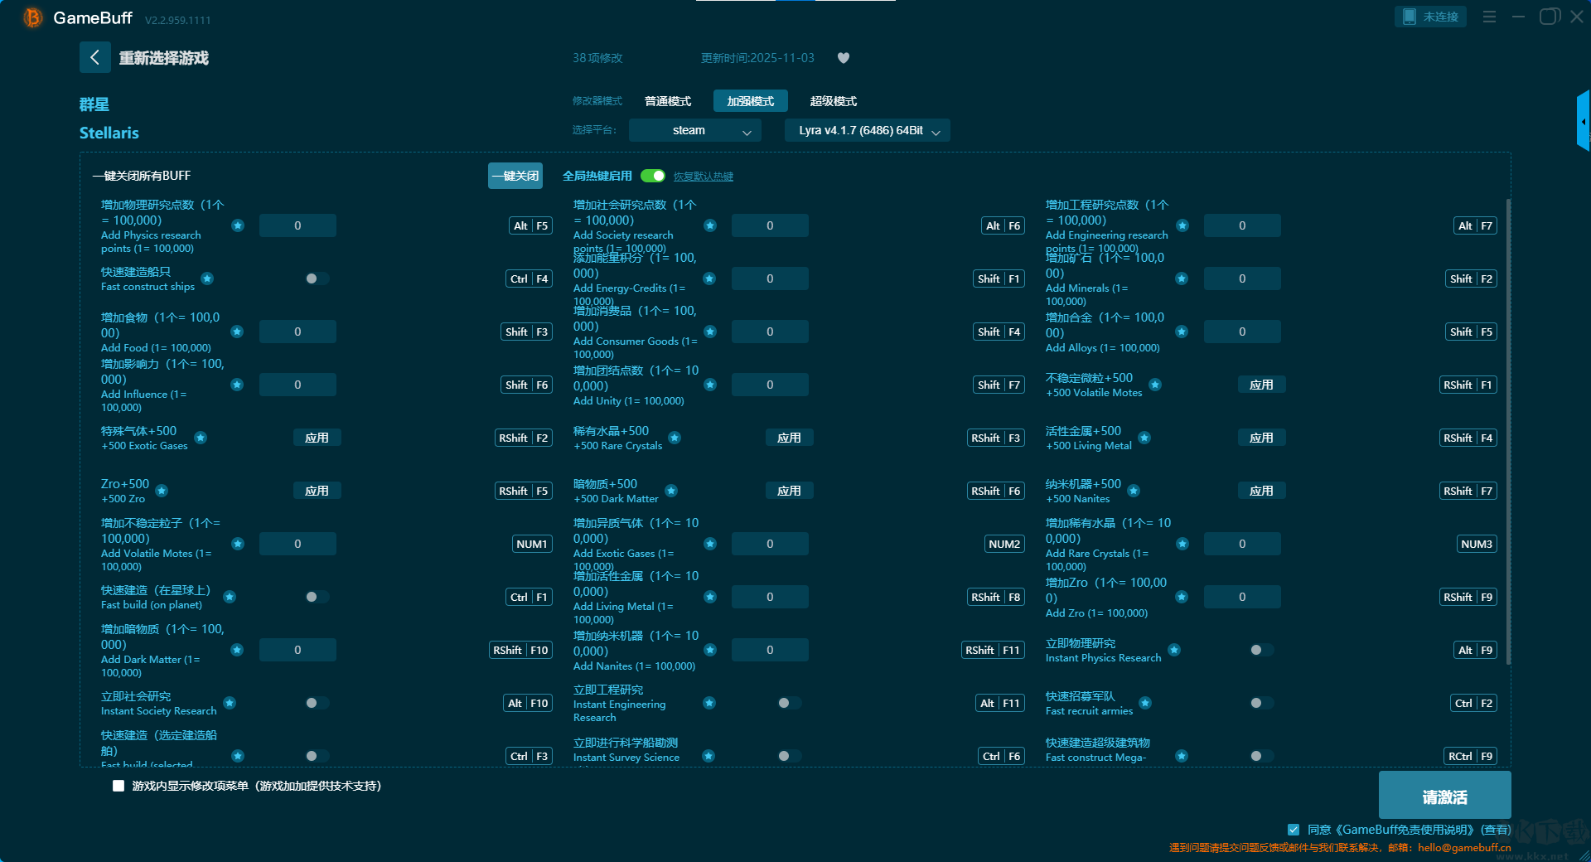Viewport: 1591px width, 862px height.
Task: Open the hamburger menu in title bar
Action: [1489, 17]
